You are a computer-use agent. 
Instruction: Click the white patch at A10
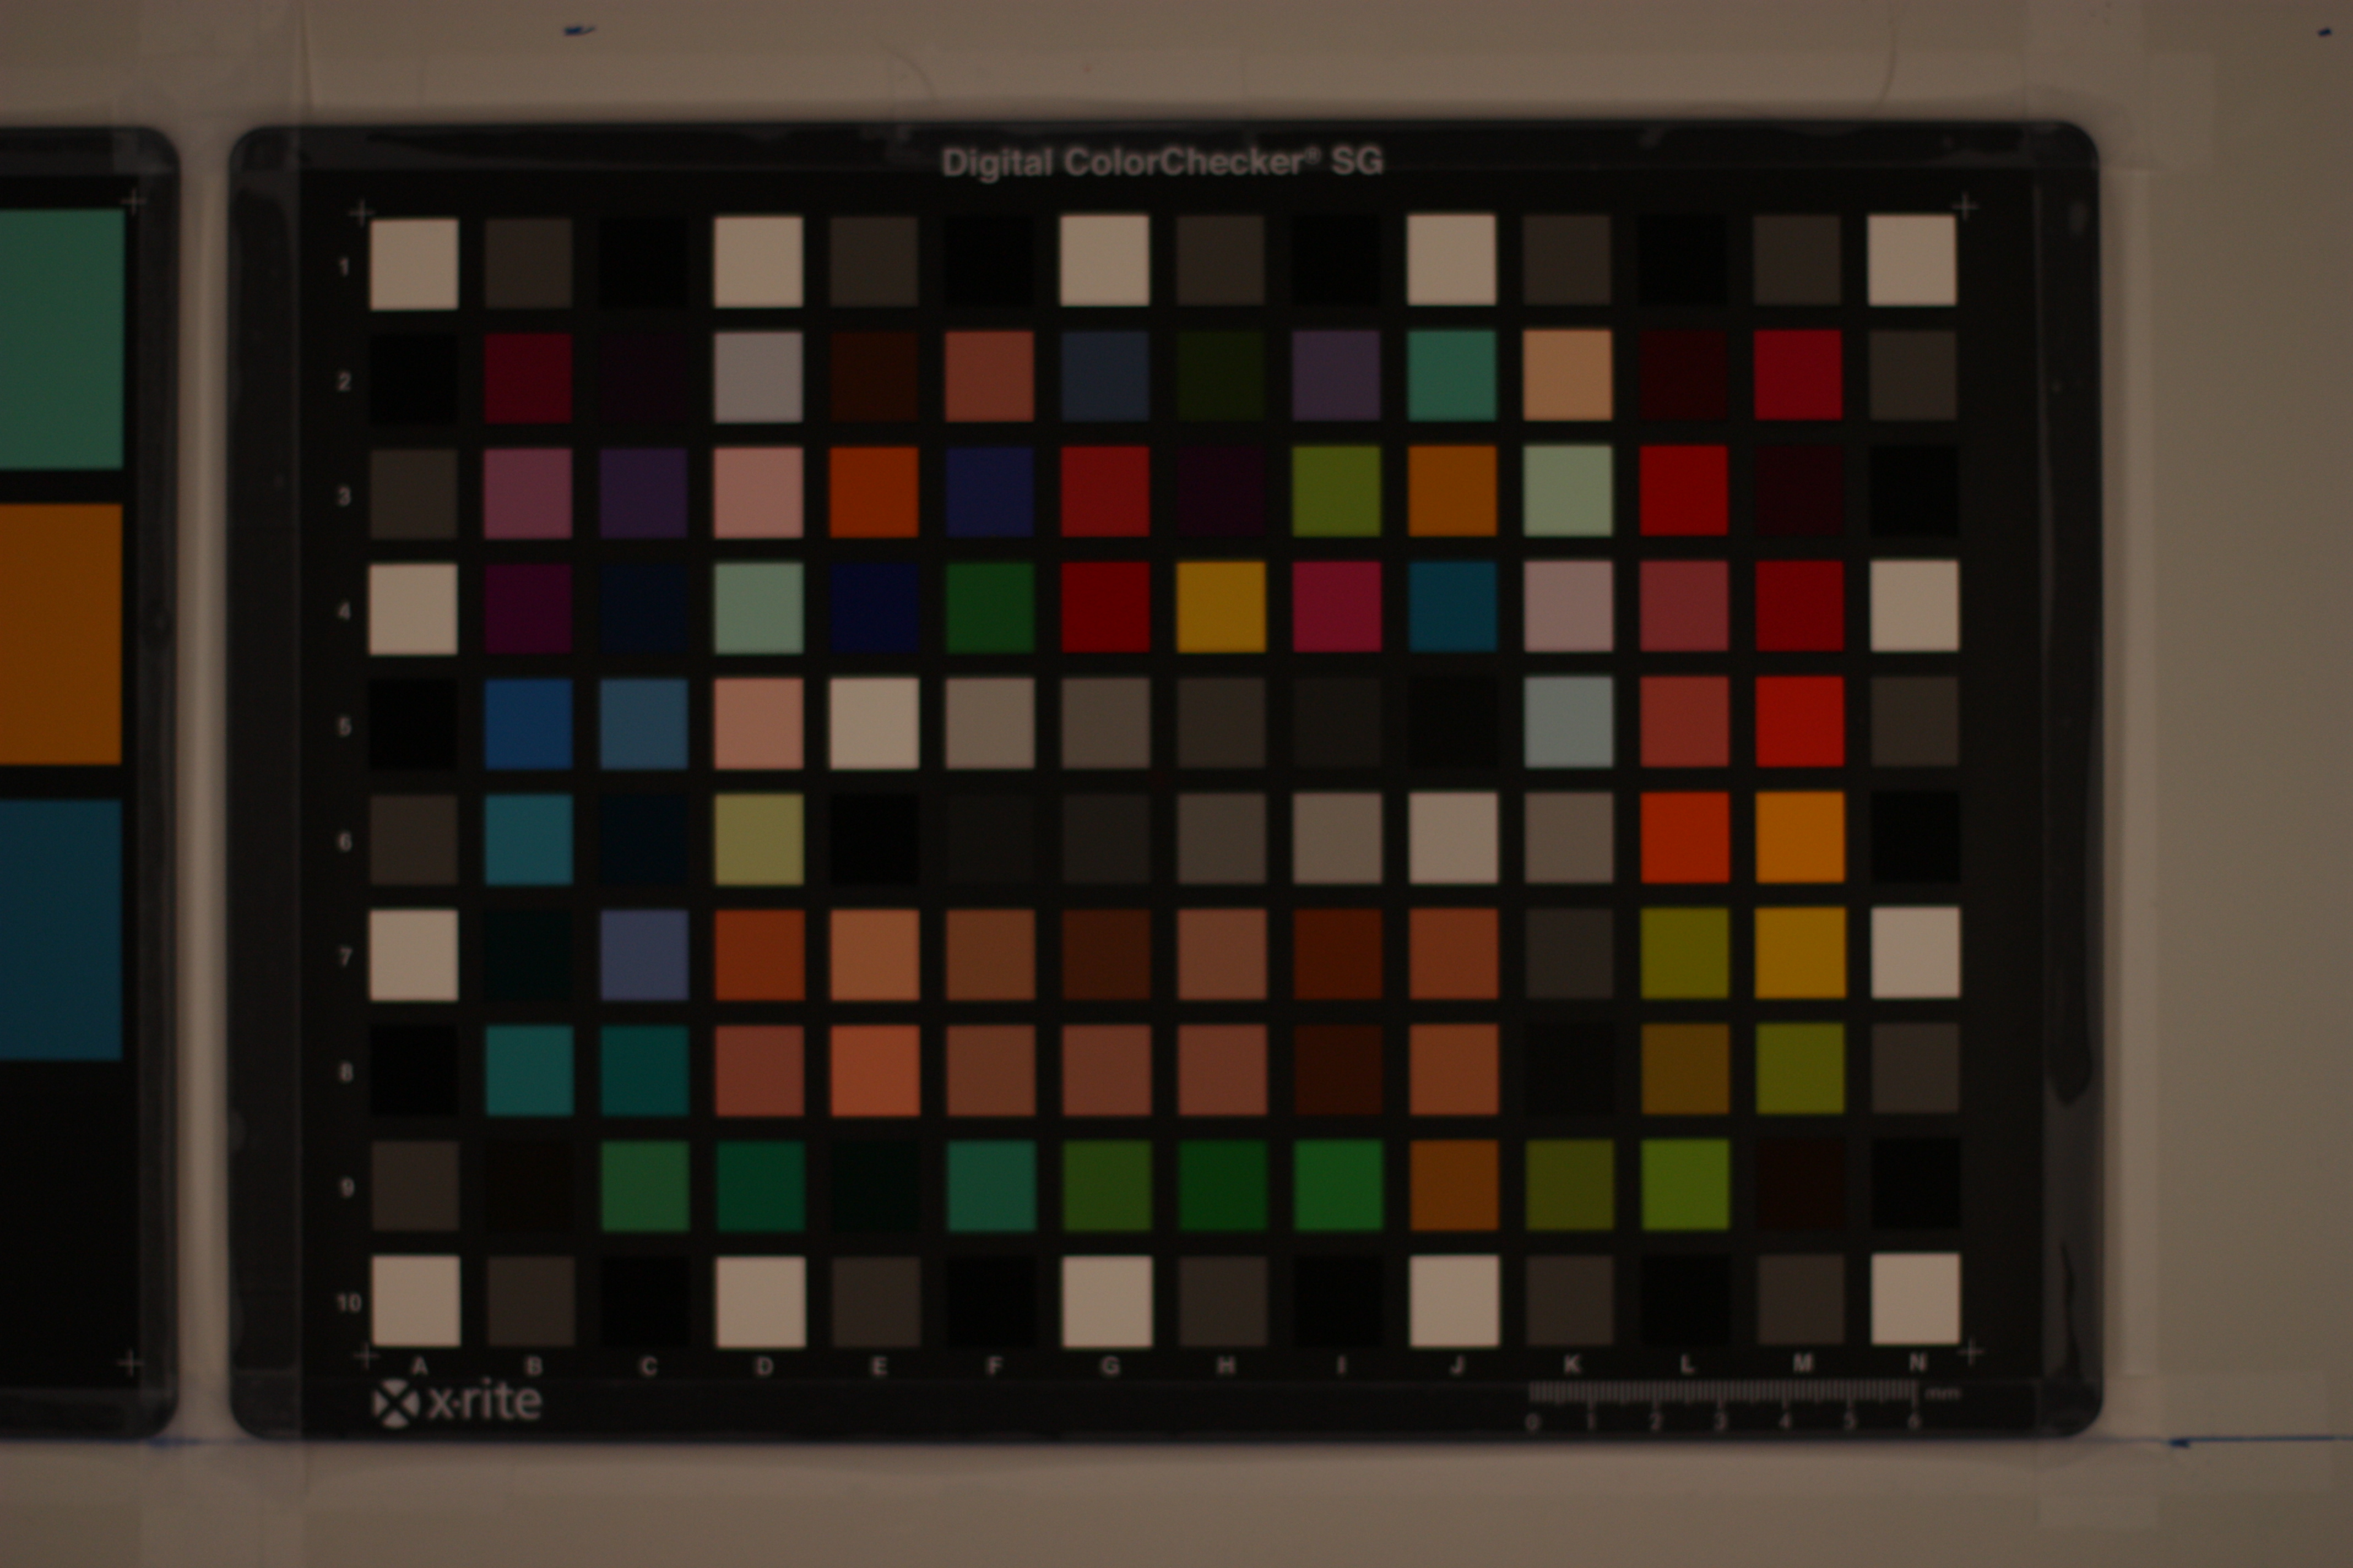(x=415, y=1302)
